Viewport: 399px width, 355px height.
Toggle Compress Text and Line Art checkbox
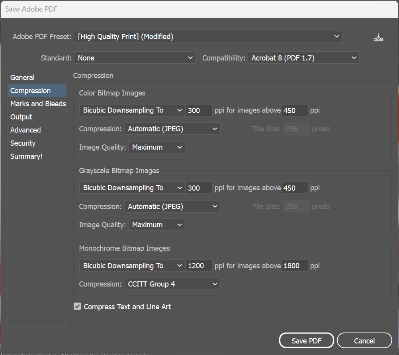click(x=77, y=306)
